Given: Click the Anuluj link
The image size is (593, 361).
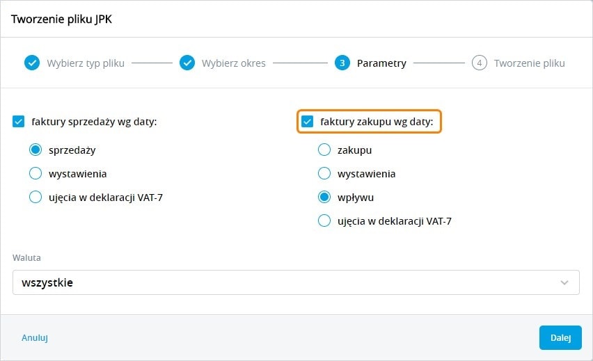Looking at the screenshot, I should 34,338.
